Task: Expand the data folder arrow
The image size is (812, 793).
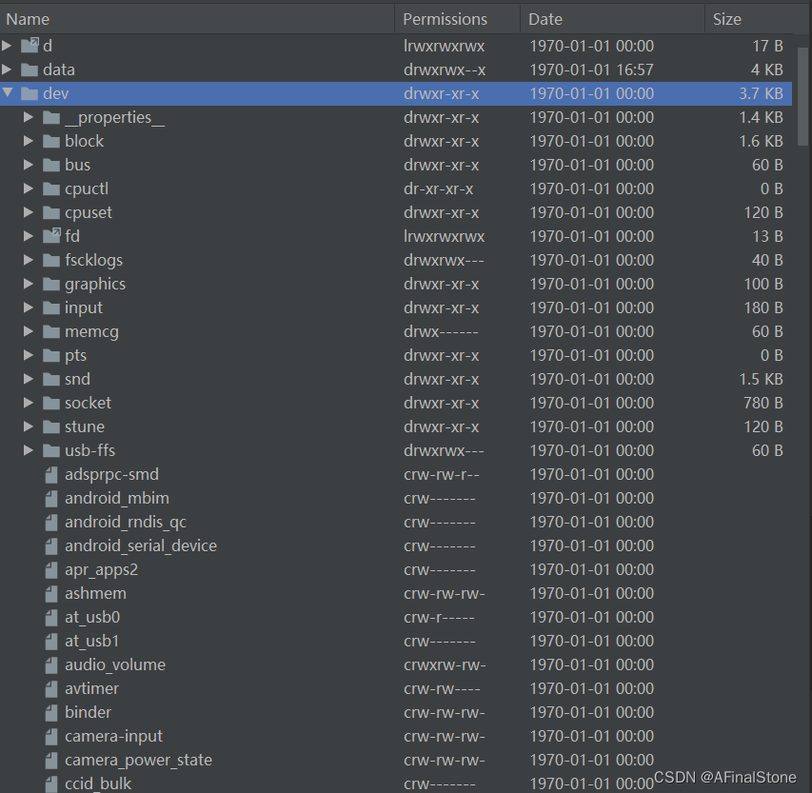Action: pyautogui.click(x=7, y=69)
